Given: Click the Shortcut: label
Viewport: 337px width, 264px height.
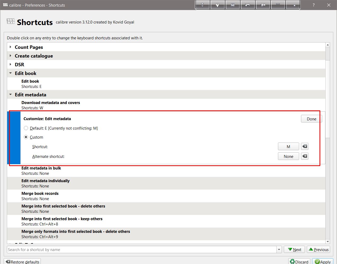Looking at the screenshot, I should pyautogui.click(x=40, y=147).
